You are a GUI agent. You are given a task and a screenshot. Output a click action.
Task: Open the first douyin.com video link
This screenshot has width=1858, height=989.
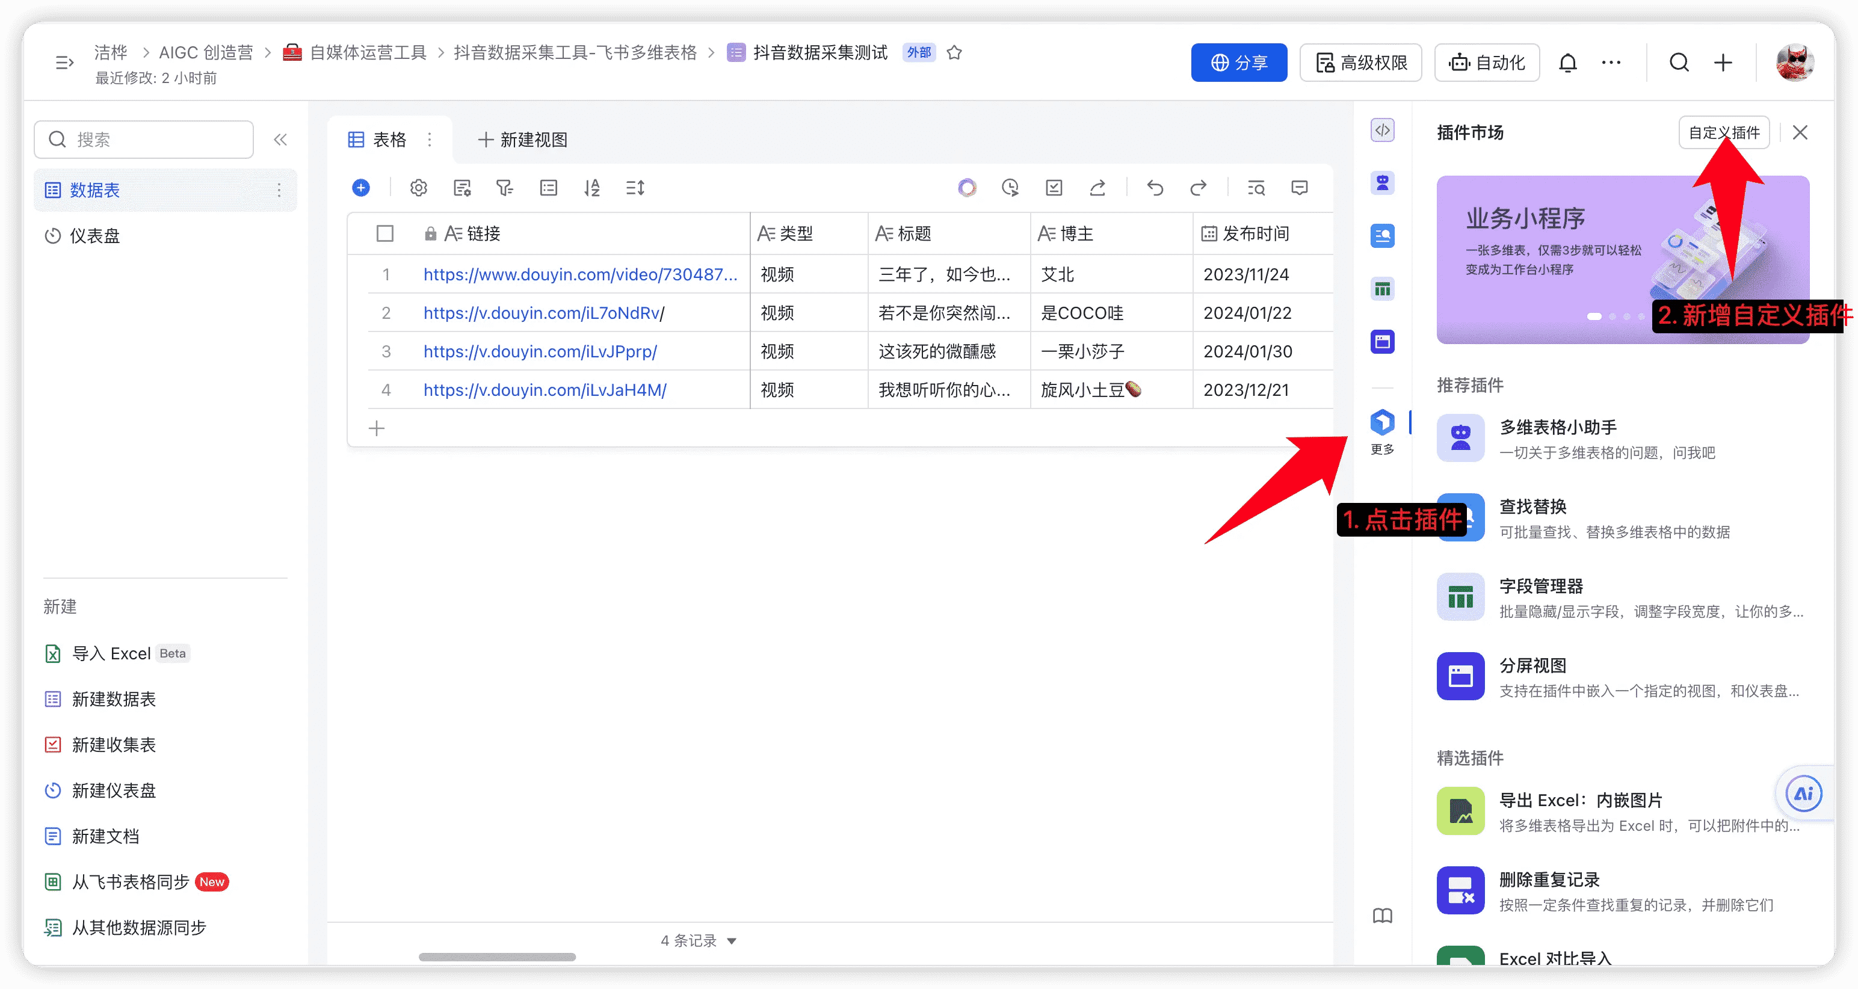tap(580, 275)
